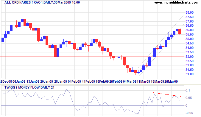Image resolution: width=201 pixels, height=117 pixels.
Task: Click the 04Feb09 date label
Action: (x=74, y=81)
